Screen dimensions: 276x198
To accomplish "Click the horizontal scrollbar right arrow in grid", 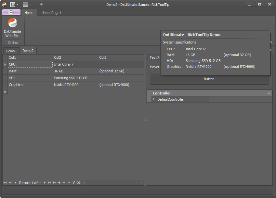I will point(141,182).
